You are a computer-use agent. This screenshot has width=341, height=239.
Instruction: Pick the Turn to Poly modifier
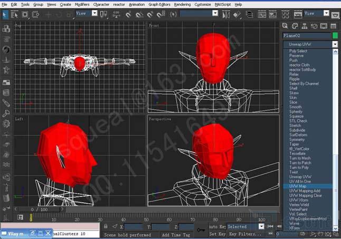click(x=308, y=168)
